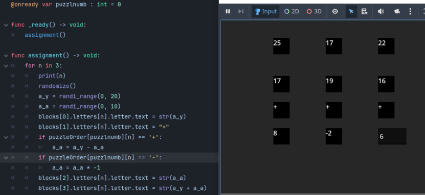Click the a_a = a_a * -1 line

click(76, 167)
